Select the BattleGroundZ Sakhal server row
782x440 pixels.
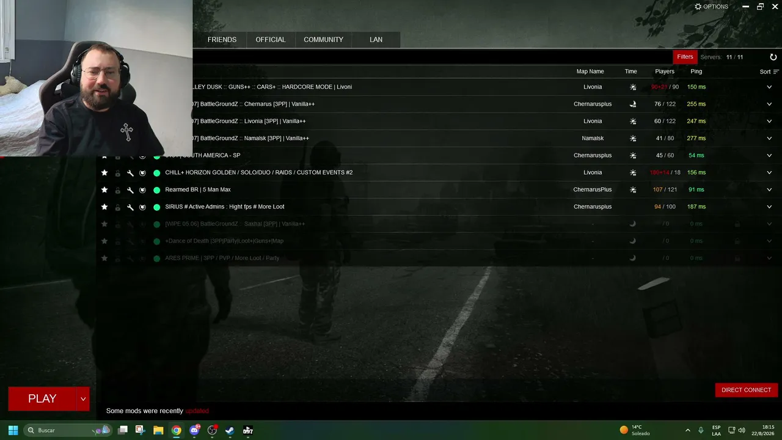[x=439, y=224]
